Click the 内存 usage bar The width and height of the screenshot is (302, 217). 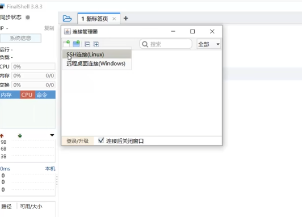pos(33,75)
